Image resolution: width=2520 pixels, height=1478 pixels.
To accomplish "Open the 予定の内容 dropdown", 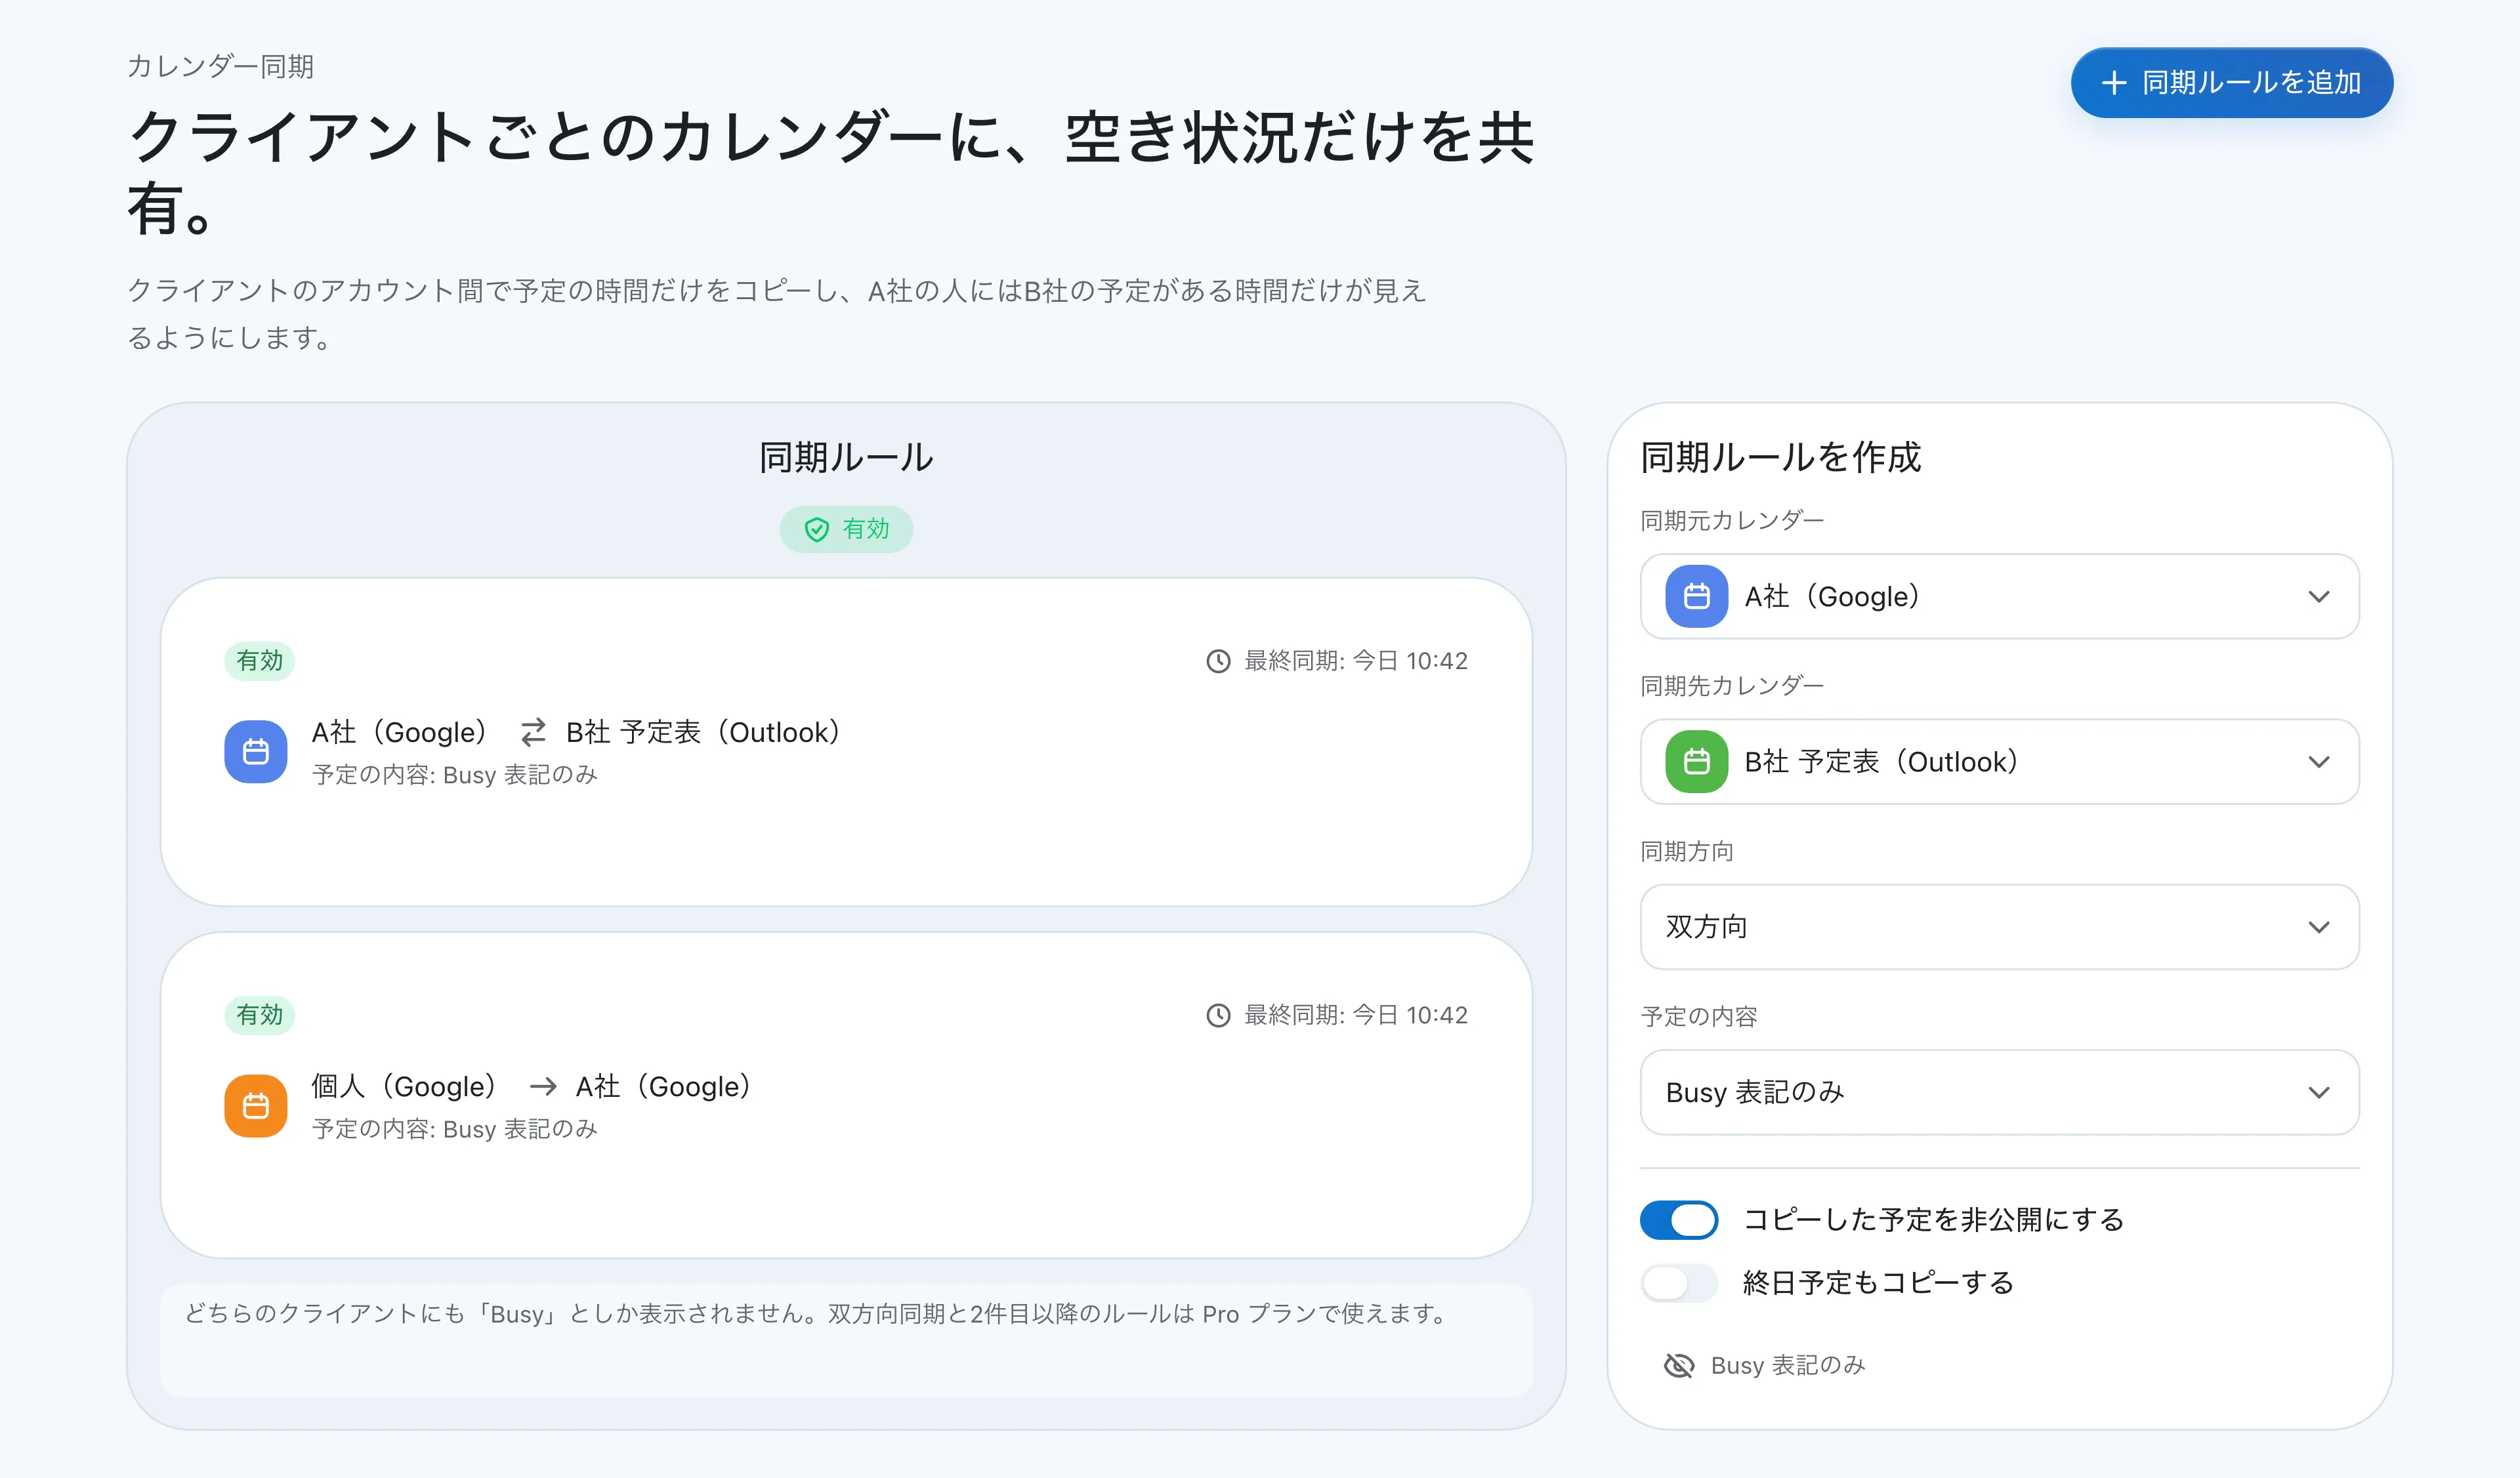I will 1999,1092.
